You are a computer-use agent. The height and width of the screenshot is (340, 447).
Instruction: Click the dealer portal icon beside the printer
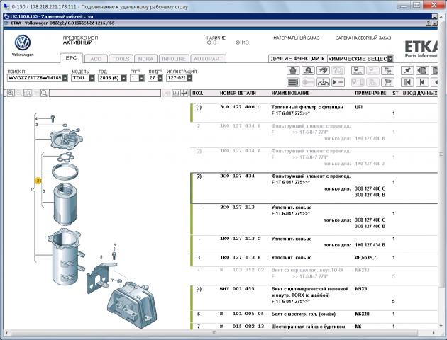[308, 70]
